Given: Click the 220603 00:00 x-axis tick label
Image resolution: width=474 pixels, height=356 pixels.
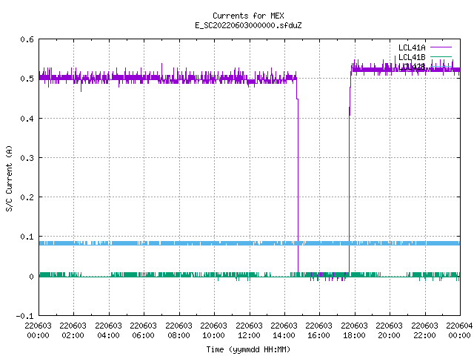Looking at the screenshot, I should (38, 330).
